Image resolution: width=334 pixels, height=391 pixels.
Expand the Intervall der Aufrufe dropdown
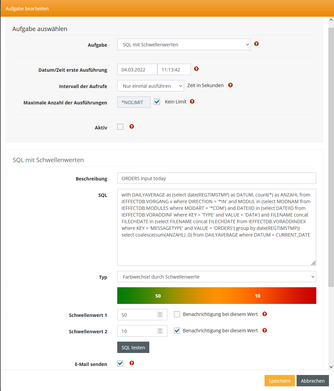click(150, 86)
